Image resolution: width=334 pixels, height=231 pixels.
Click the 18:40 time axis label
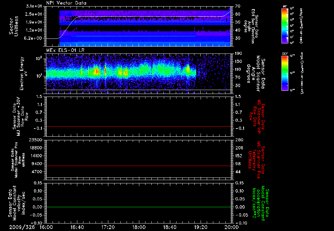(x=170, y=227)
